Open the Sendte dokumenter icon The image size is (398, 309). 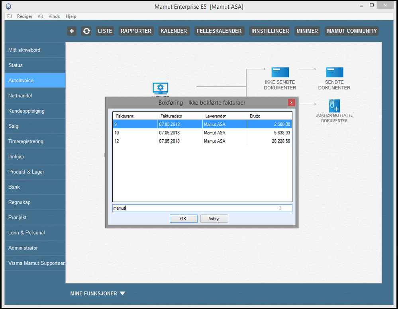[x=334, y=72]
